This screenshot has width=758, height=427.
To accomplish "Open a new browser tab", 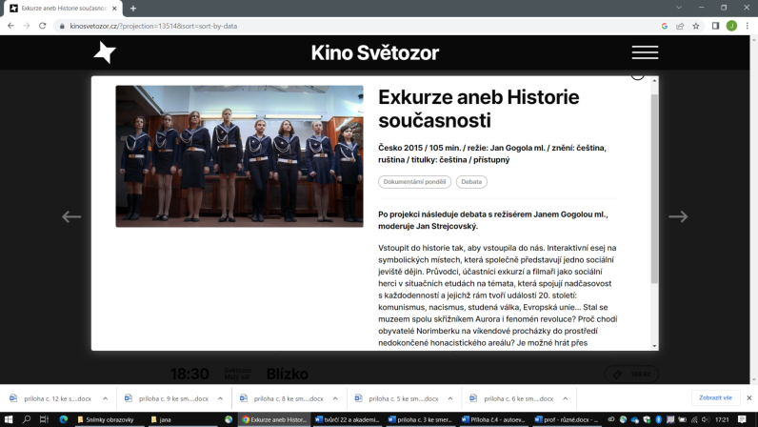I will pos(133,9).
